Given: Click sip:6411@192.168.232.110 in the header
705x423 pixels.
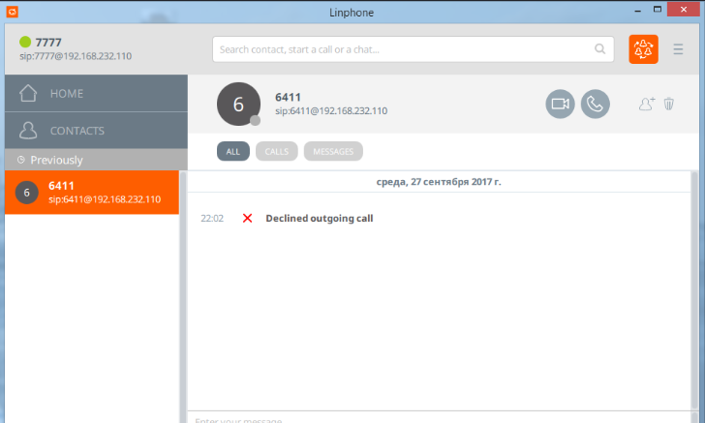Looking at the screenshot, I should pyautogui.click(x=331, y=111).
